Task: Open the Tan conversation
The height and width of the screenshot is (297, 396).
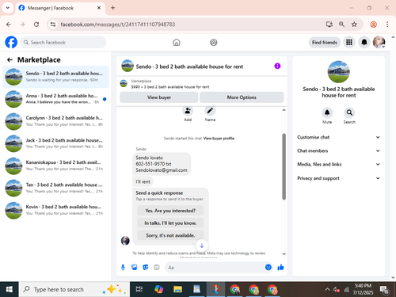Action: point(55,188)
